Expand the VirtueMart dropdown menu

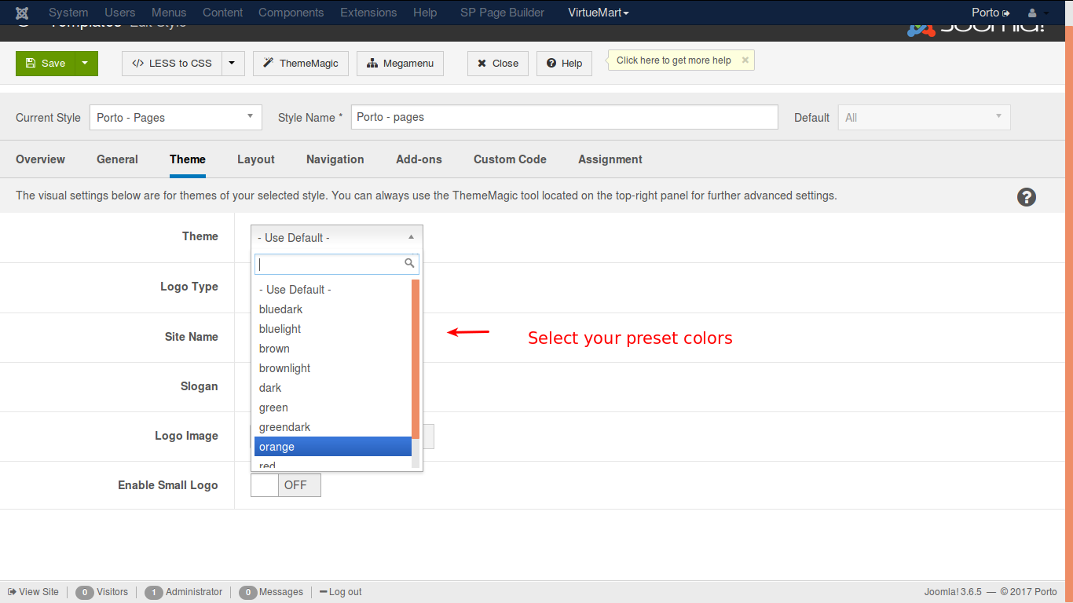point(599,13)
